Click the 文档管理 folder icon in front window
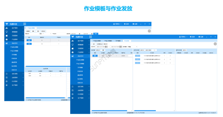The height and width of the screenshot is (117, 223). [x=73, y=49]
